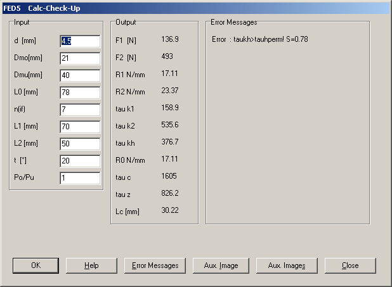This screenshot has height=287, width=392.
Task: Select the Po/Pu input field
Action: 80,178
